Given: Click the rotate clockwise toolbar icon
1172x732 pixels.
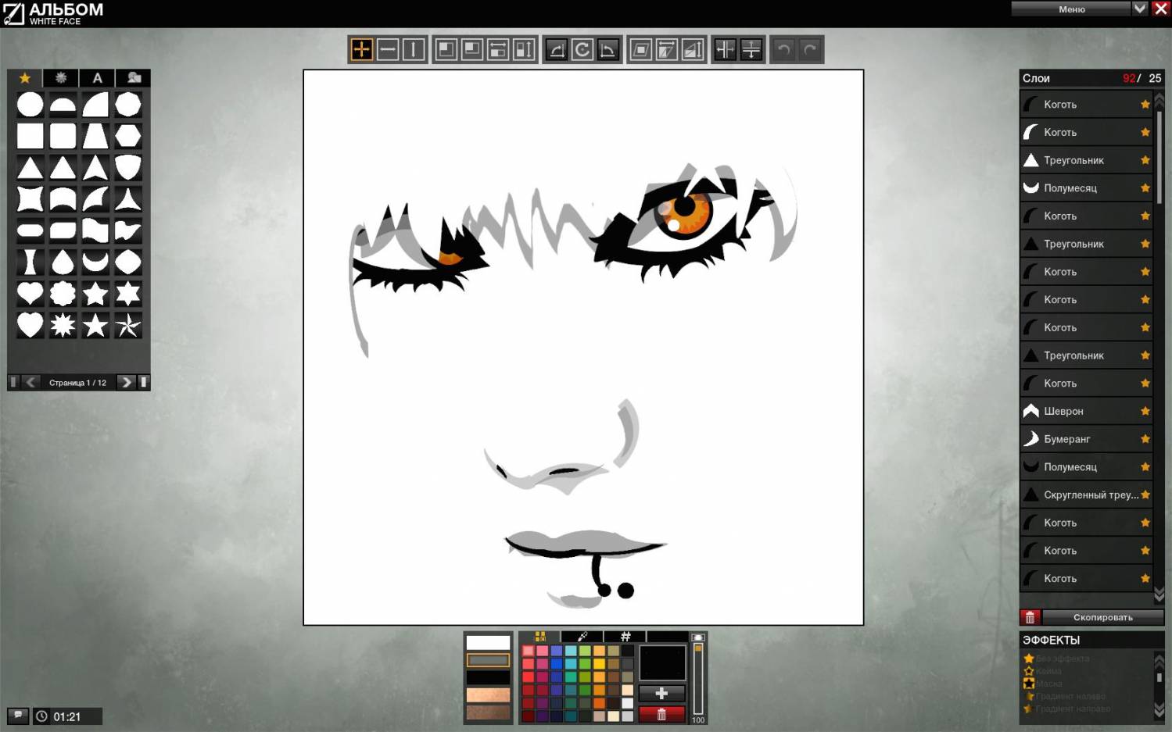Looking at the screenshot, I should coord(582,50).
